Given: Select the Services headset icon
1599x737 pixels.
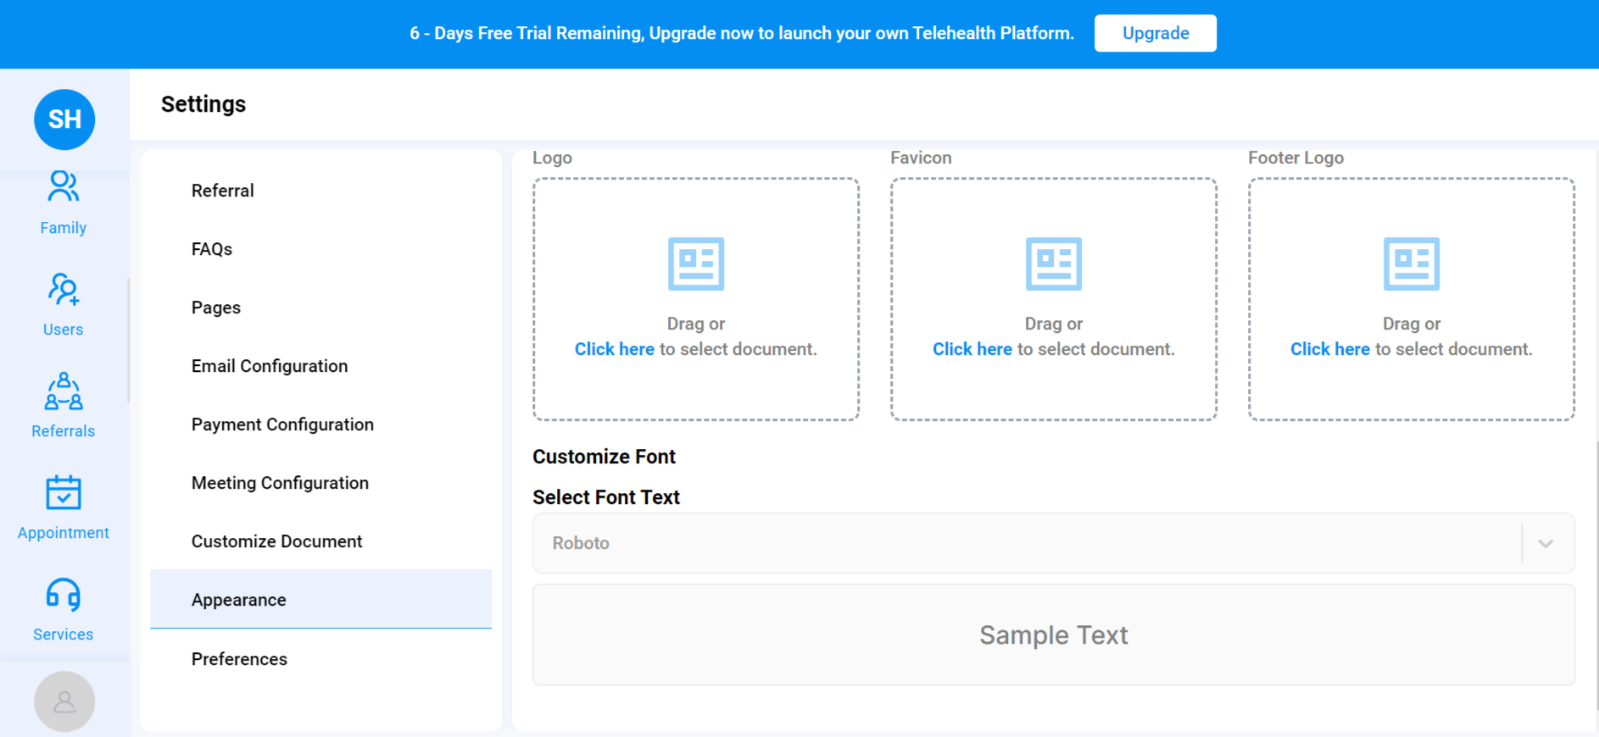Looking at the screenshot, I should 64,595.
